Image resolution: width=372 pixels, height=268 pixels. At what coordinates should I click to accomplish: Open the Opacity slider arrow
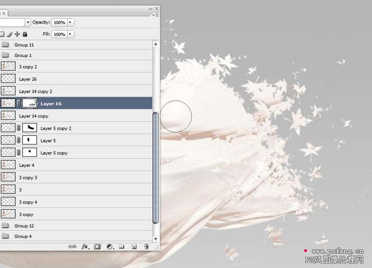point(70,22)
